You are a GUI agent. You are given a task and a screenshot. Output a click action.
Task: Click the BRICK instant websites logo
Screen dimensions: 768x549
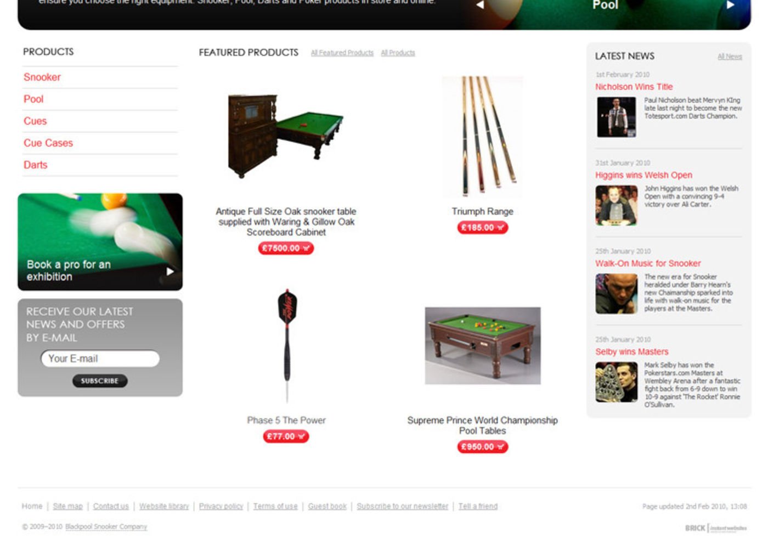coord(716,528)
